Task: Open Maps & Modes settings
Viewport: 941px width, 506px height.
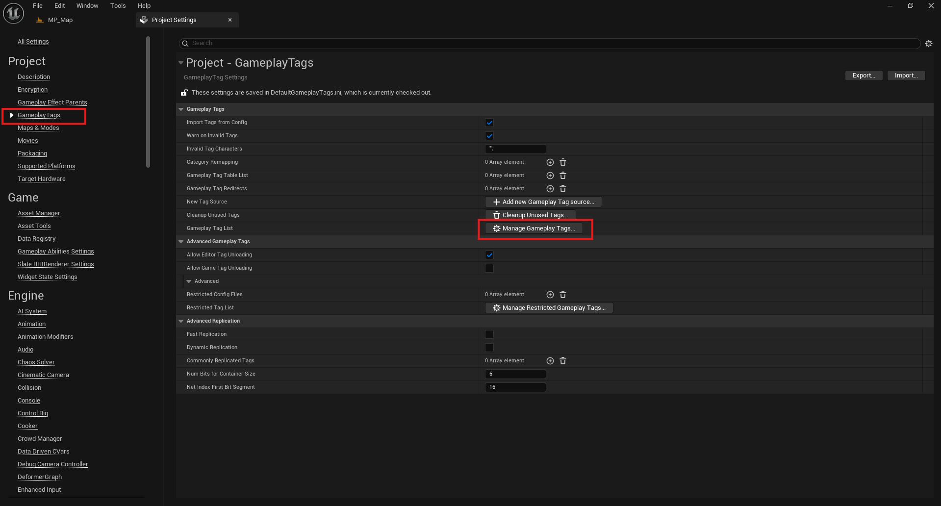Action: click(38, 128)
